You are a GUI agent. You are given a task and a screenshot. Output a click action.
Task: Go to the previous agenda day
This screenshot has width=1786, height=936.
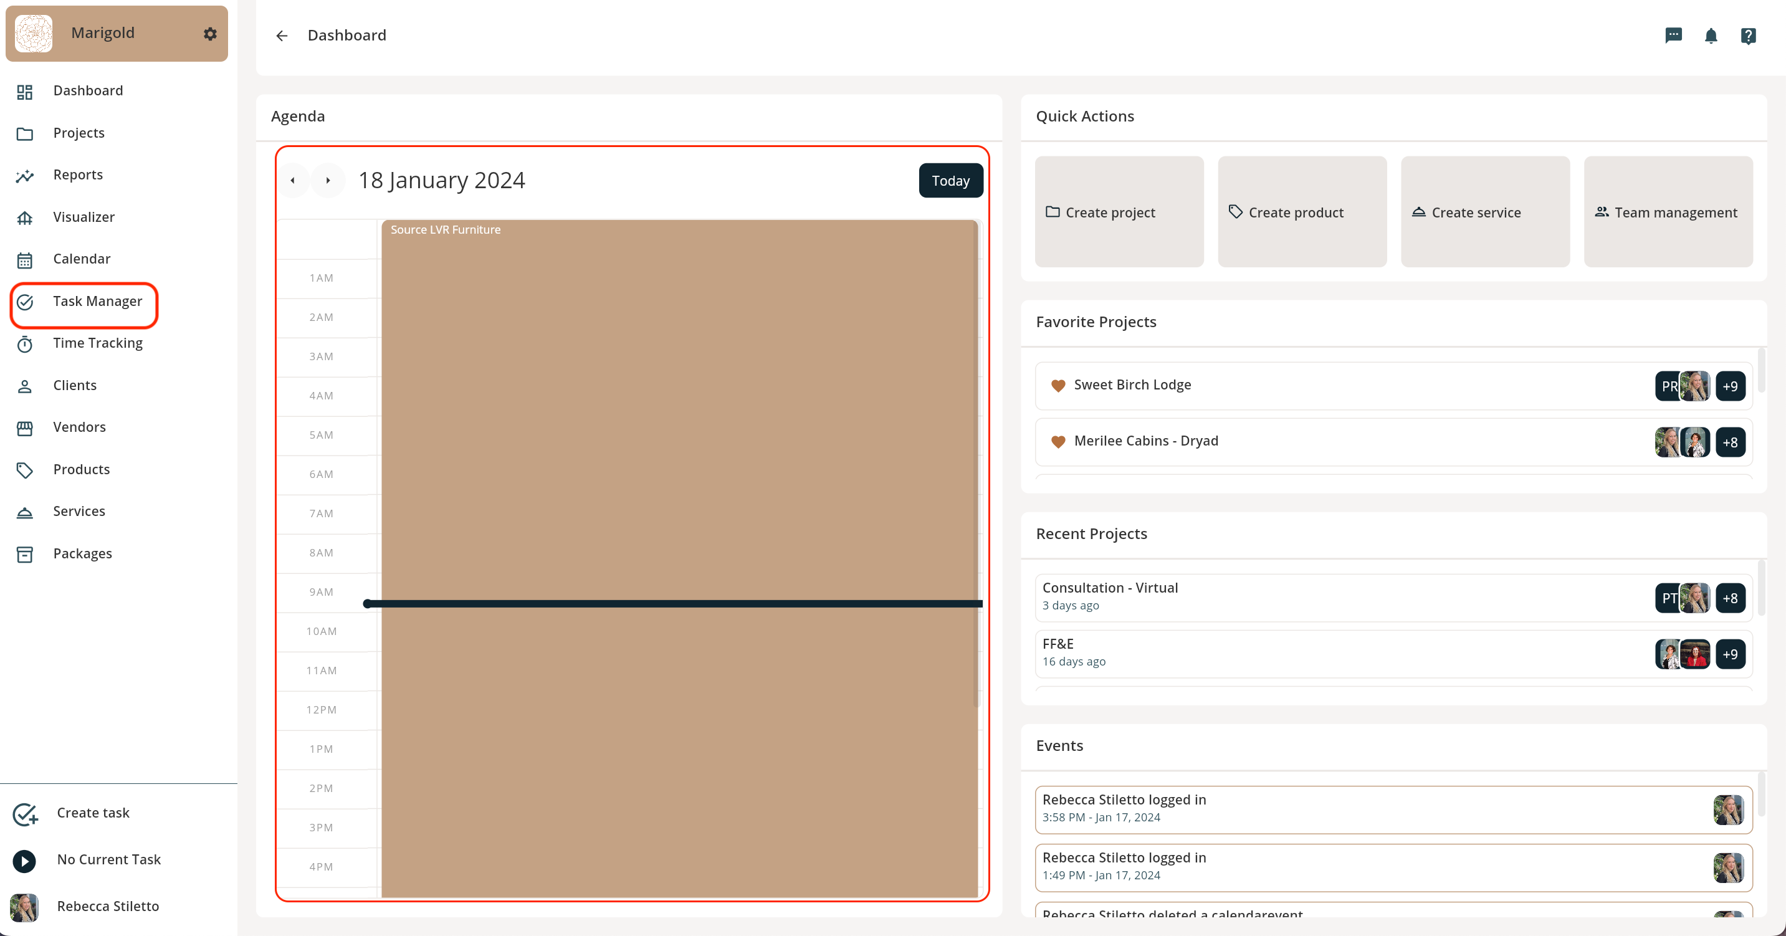click(293, 180)
